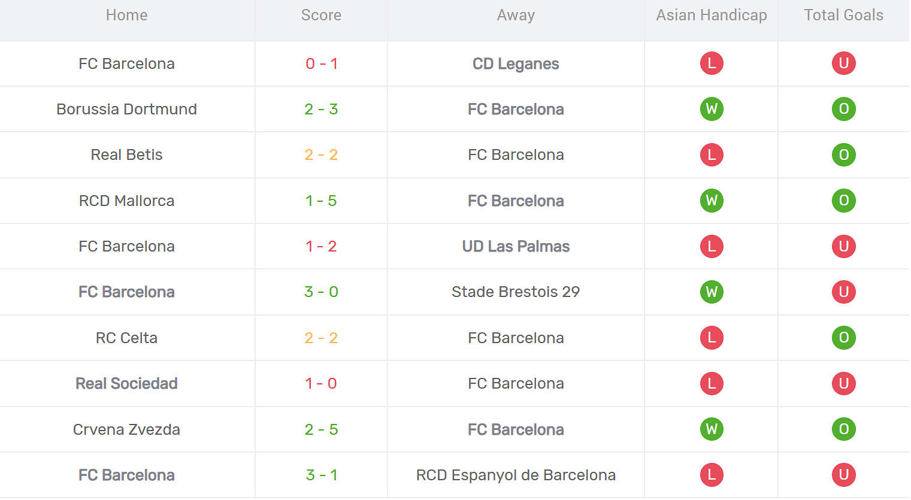Open the RCD Espanyol de Barcelona link
This screenshot has width=911, height=500.
516,475
